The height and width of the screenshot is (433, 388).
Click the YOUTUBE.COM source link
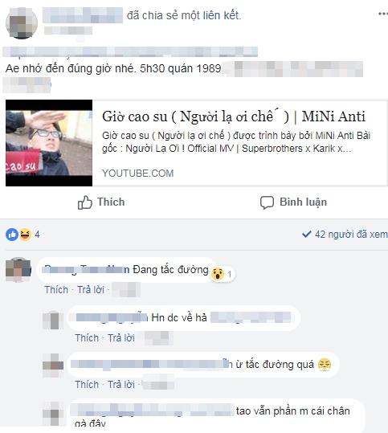click(138, 174)
